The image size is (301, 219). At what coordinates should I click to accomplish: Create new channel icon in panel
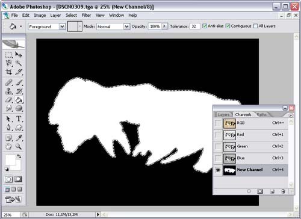pyautogui.click(x=272, y=191)
